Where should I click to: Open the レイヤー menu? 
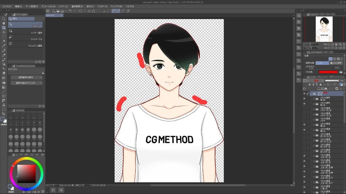[x=63, y=6]
